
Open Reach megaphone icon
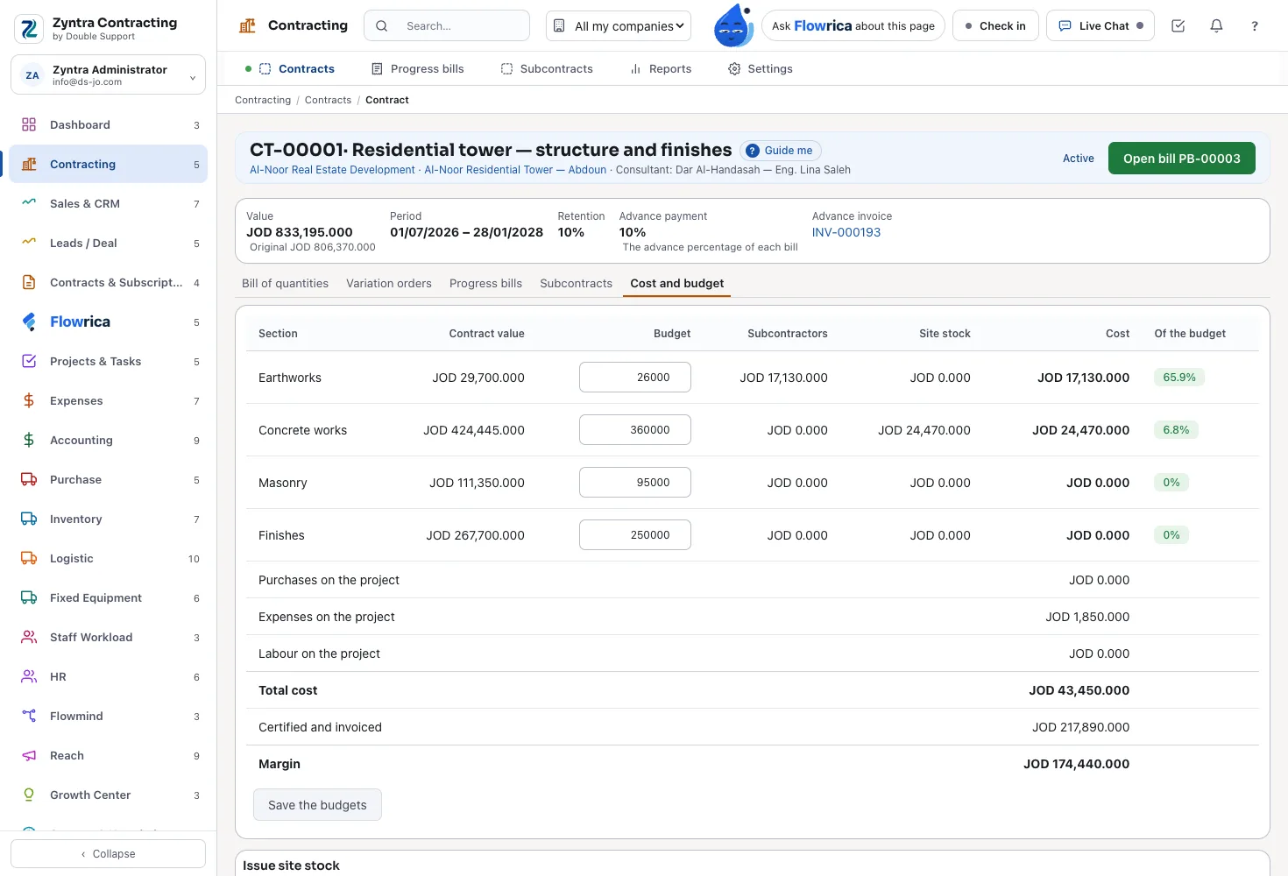point(29,755)
